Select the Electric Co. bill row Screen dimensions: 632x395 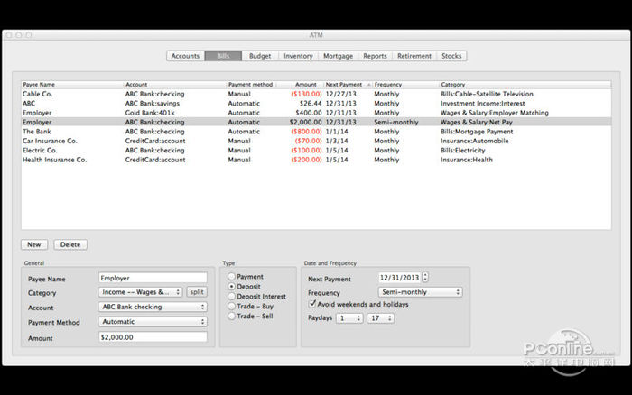click(316, 151)
